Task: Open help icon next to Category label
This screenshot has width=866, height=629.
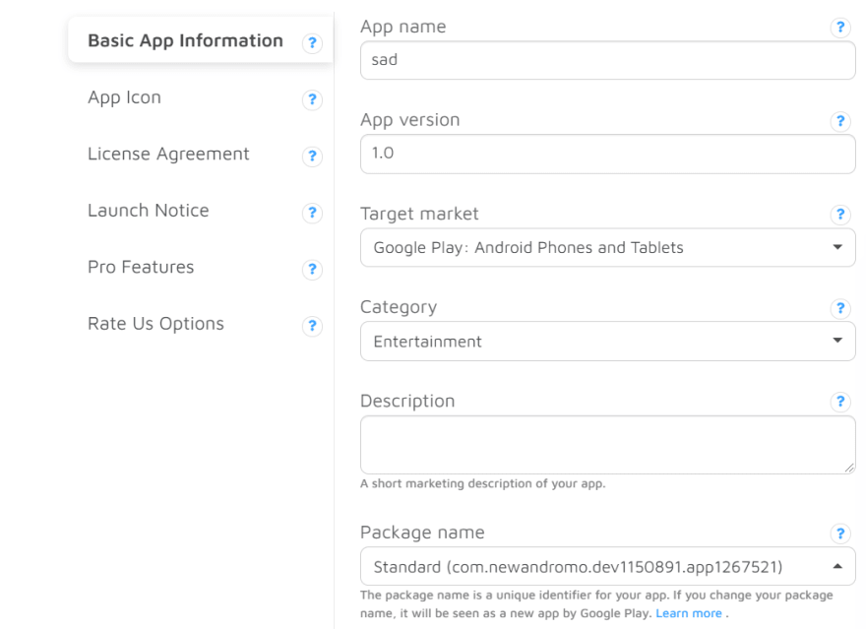Action: pyautogui.click(x=840, y=308)
